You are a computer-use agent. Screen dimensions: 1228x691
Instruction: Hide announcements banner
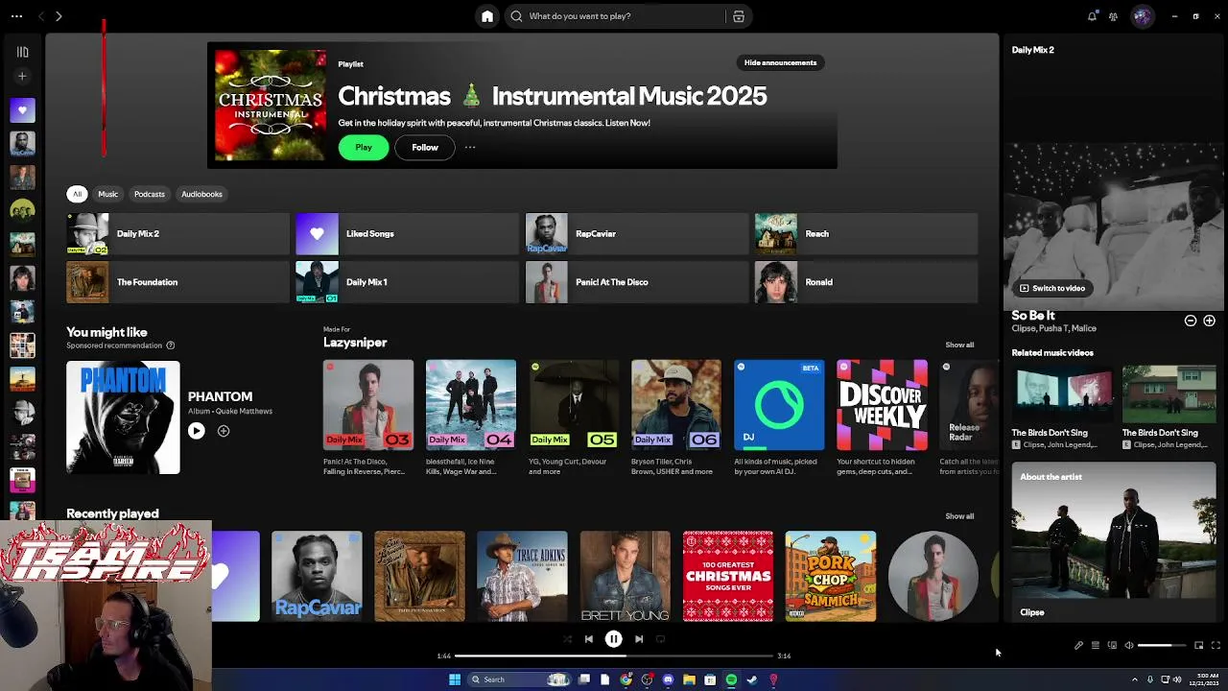click(780, 63)
